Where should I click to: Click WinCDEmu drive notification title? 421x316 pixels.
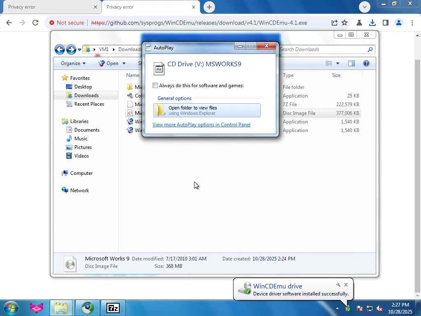tap(278, 286)
